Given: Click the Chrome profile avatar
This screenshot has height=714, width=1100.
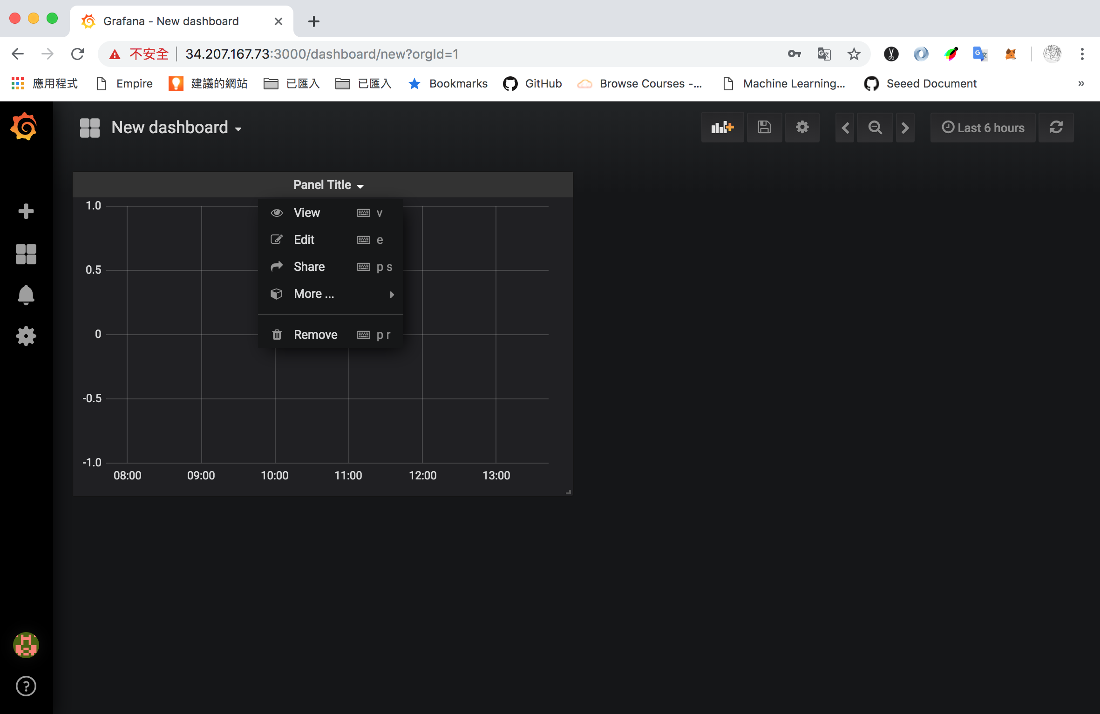Looking at the screenshot, I should click(1052, 54).
